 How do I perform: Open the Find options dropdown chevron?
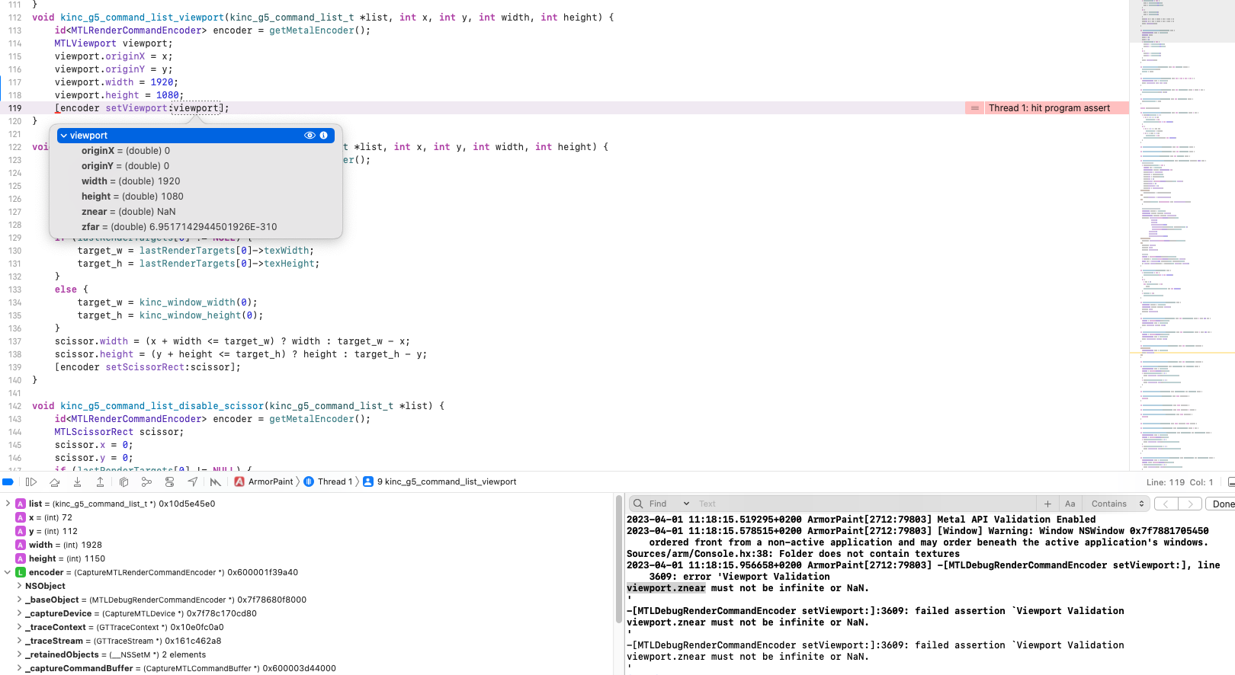[686, 504]
